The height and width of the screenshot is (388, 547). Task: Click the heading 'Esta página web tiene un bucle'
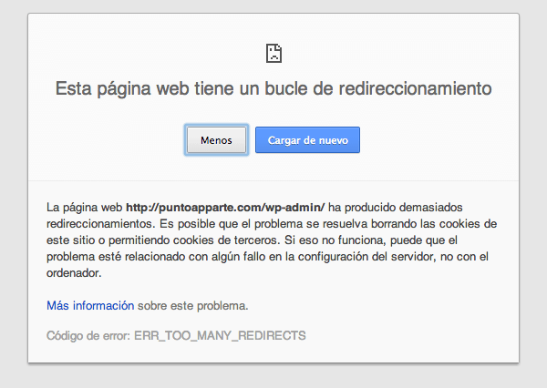coord(181,88)
